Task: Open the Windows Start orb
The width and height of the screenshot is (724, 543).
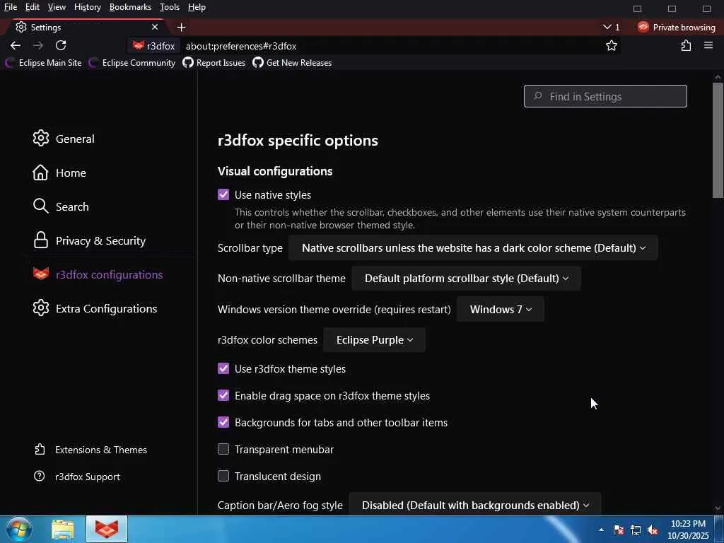Action: click(19, 530)
